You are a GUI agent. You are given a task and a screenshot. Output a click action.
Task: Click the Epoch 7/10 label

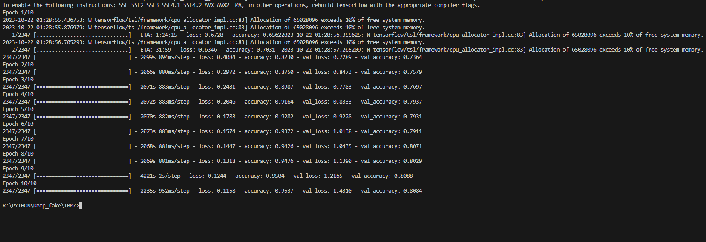pos(18,139)
